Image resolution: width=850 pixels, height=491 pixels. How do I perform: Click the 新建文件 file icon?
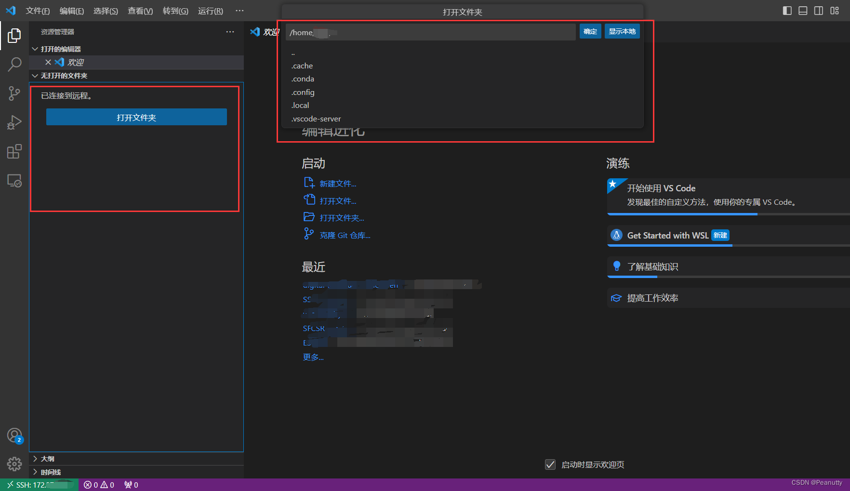309,183
